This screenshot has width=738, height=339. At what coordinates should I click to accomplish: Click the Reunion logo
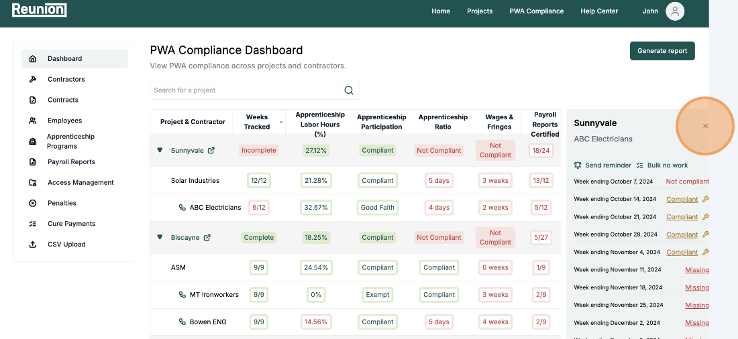pos(39,10)
